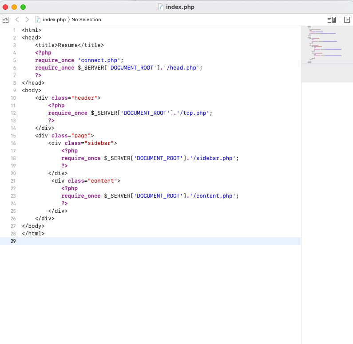Click the <head> opening tag
The image size is (353, 344).
pos(32,38)
